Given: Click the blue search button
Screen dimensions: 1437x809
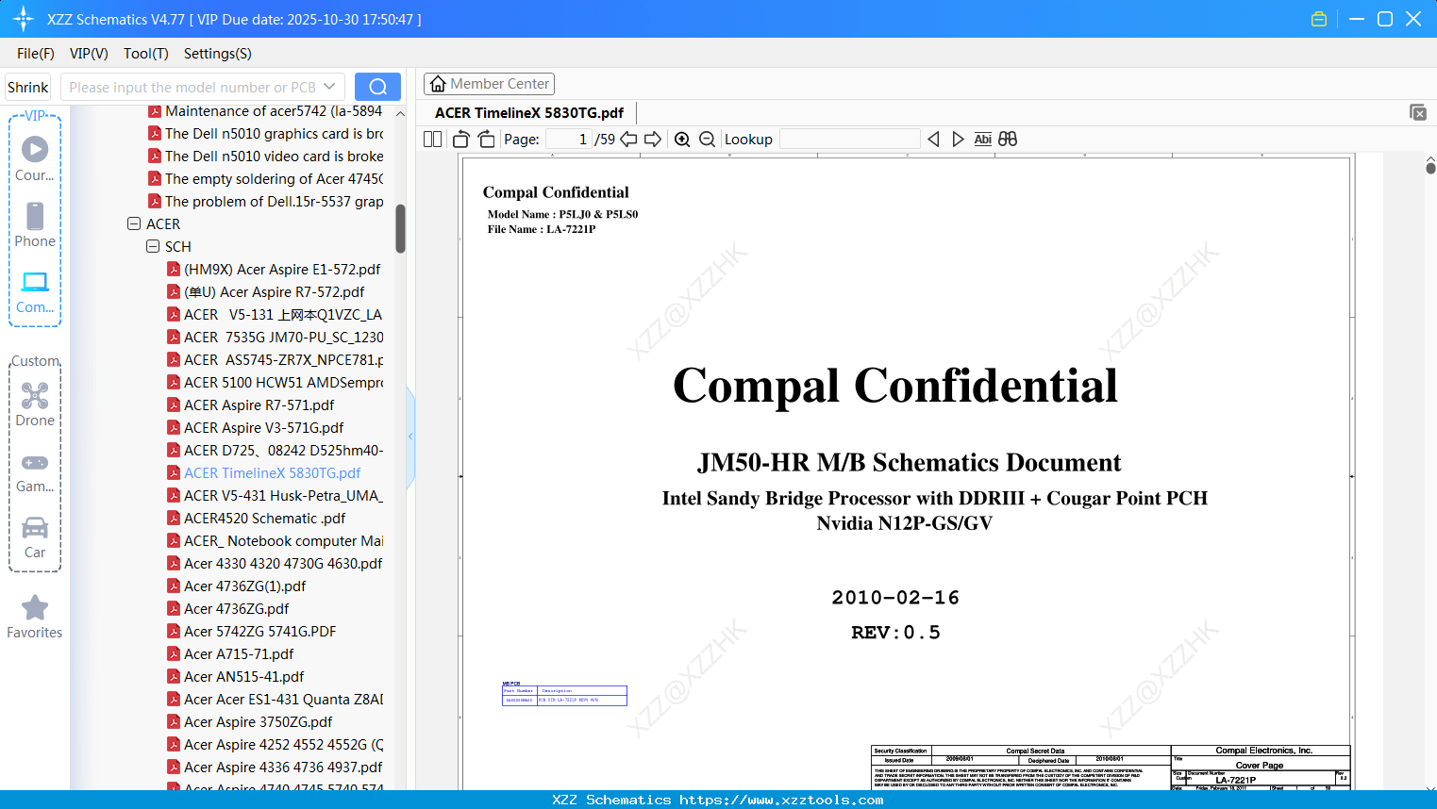Looking at the screenshot, I should pyautogui.click(x=377, y=87).
